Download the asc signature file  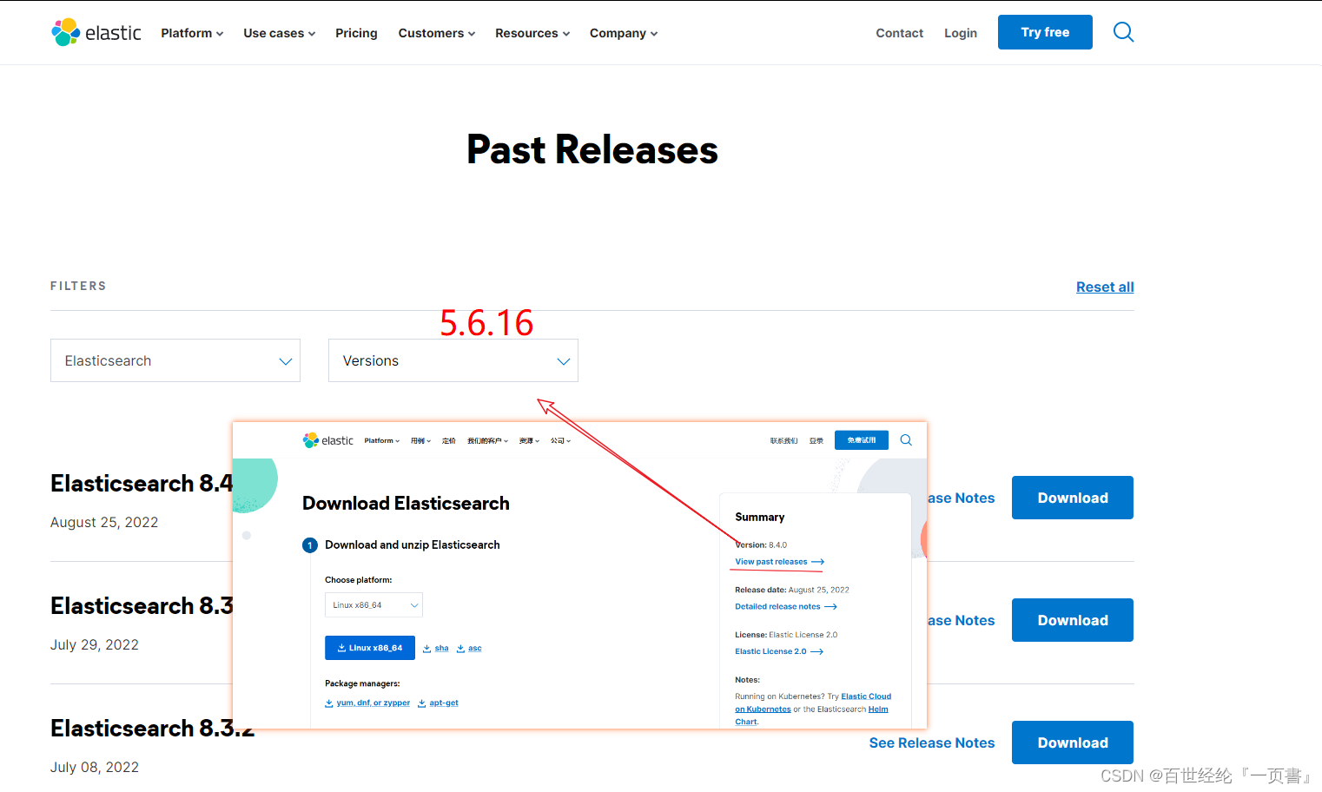coord(469,649)
